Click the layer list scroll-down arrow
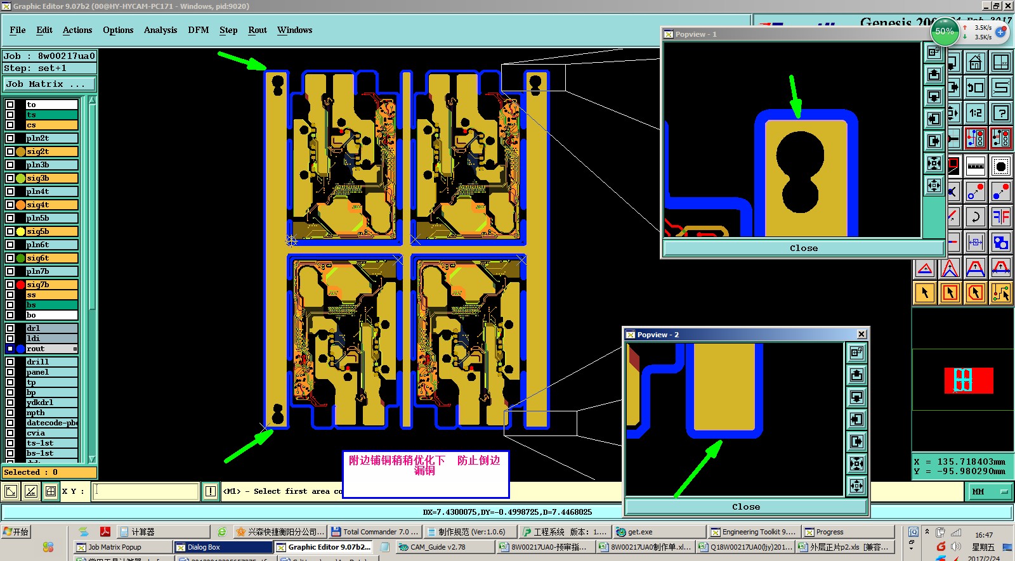Image resolution: width=1015 pixels, height=561 pixels. click(92, 459)
